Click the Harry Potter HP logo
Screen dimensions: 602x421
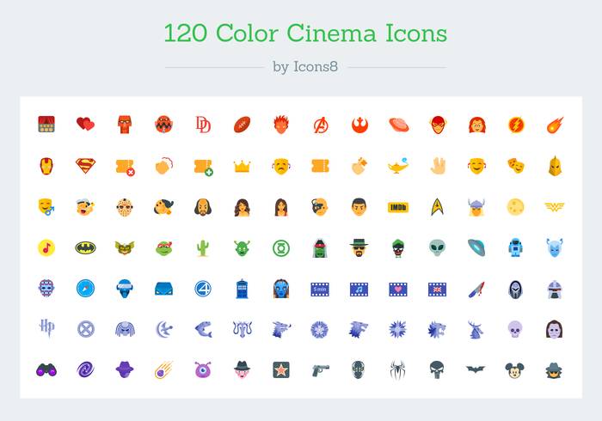[x=46, y=328]
